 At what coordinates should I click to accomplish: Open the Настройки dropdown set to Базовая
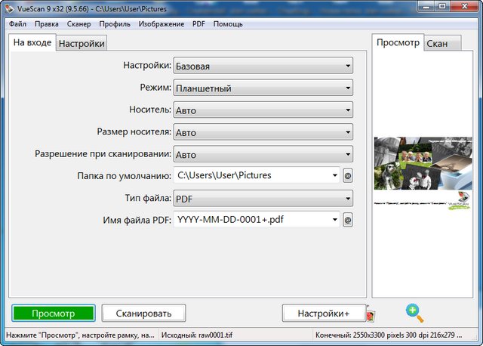click(263, 66)
